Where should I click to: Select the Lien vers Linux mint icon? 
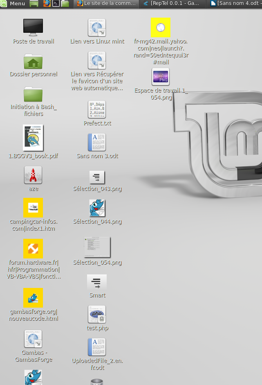(x=97, y=27)
